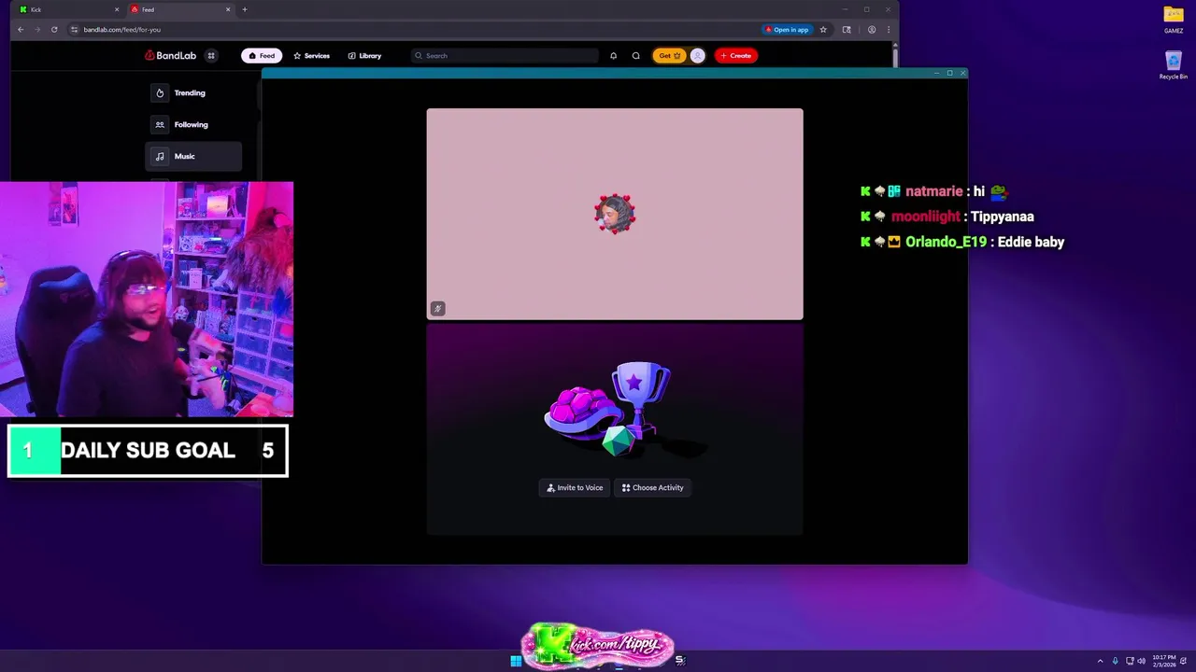
Task: Go back in the browser
Action: point(21,30)
